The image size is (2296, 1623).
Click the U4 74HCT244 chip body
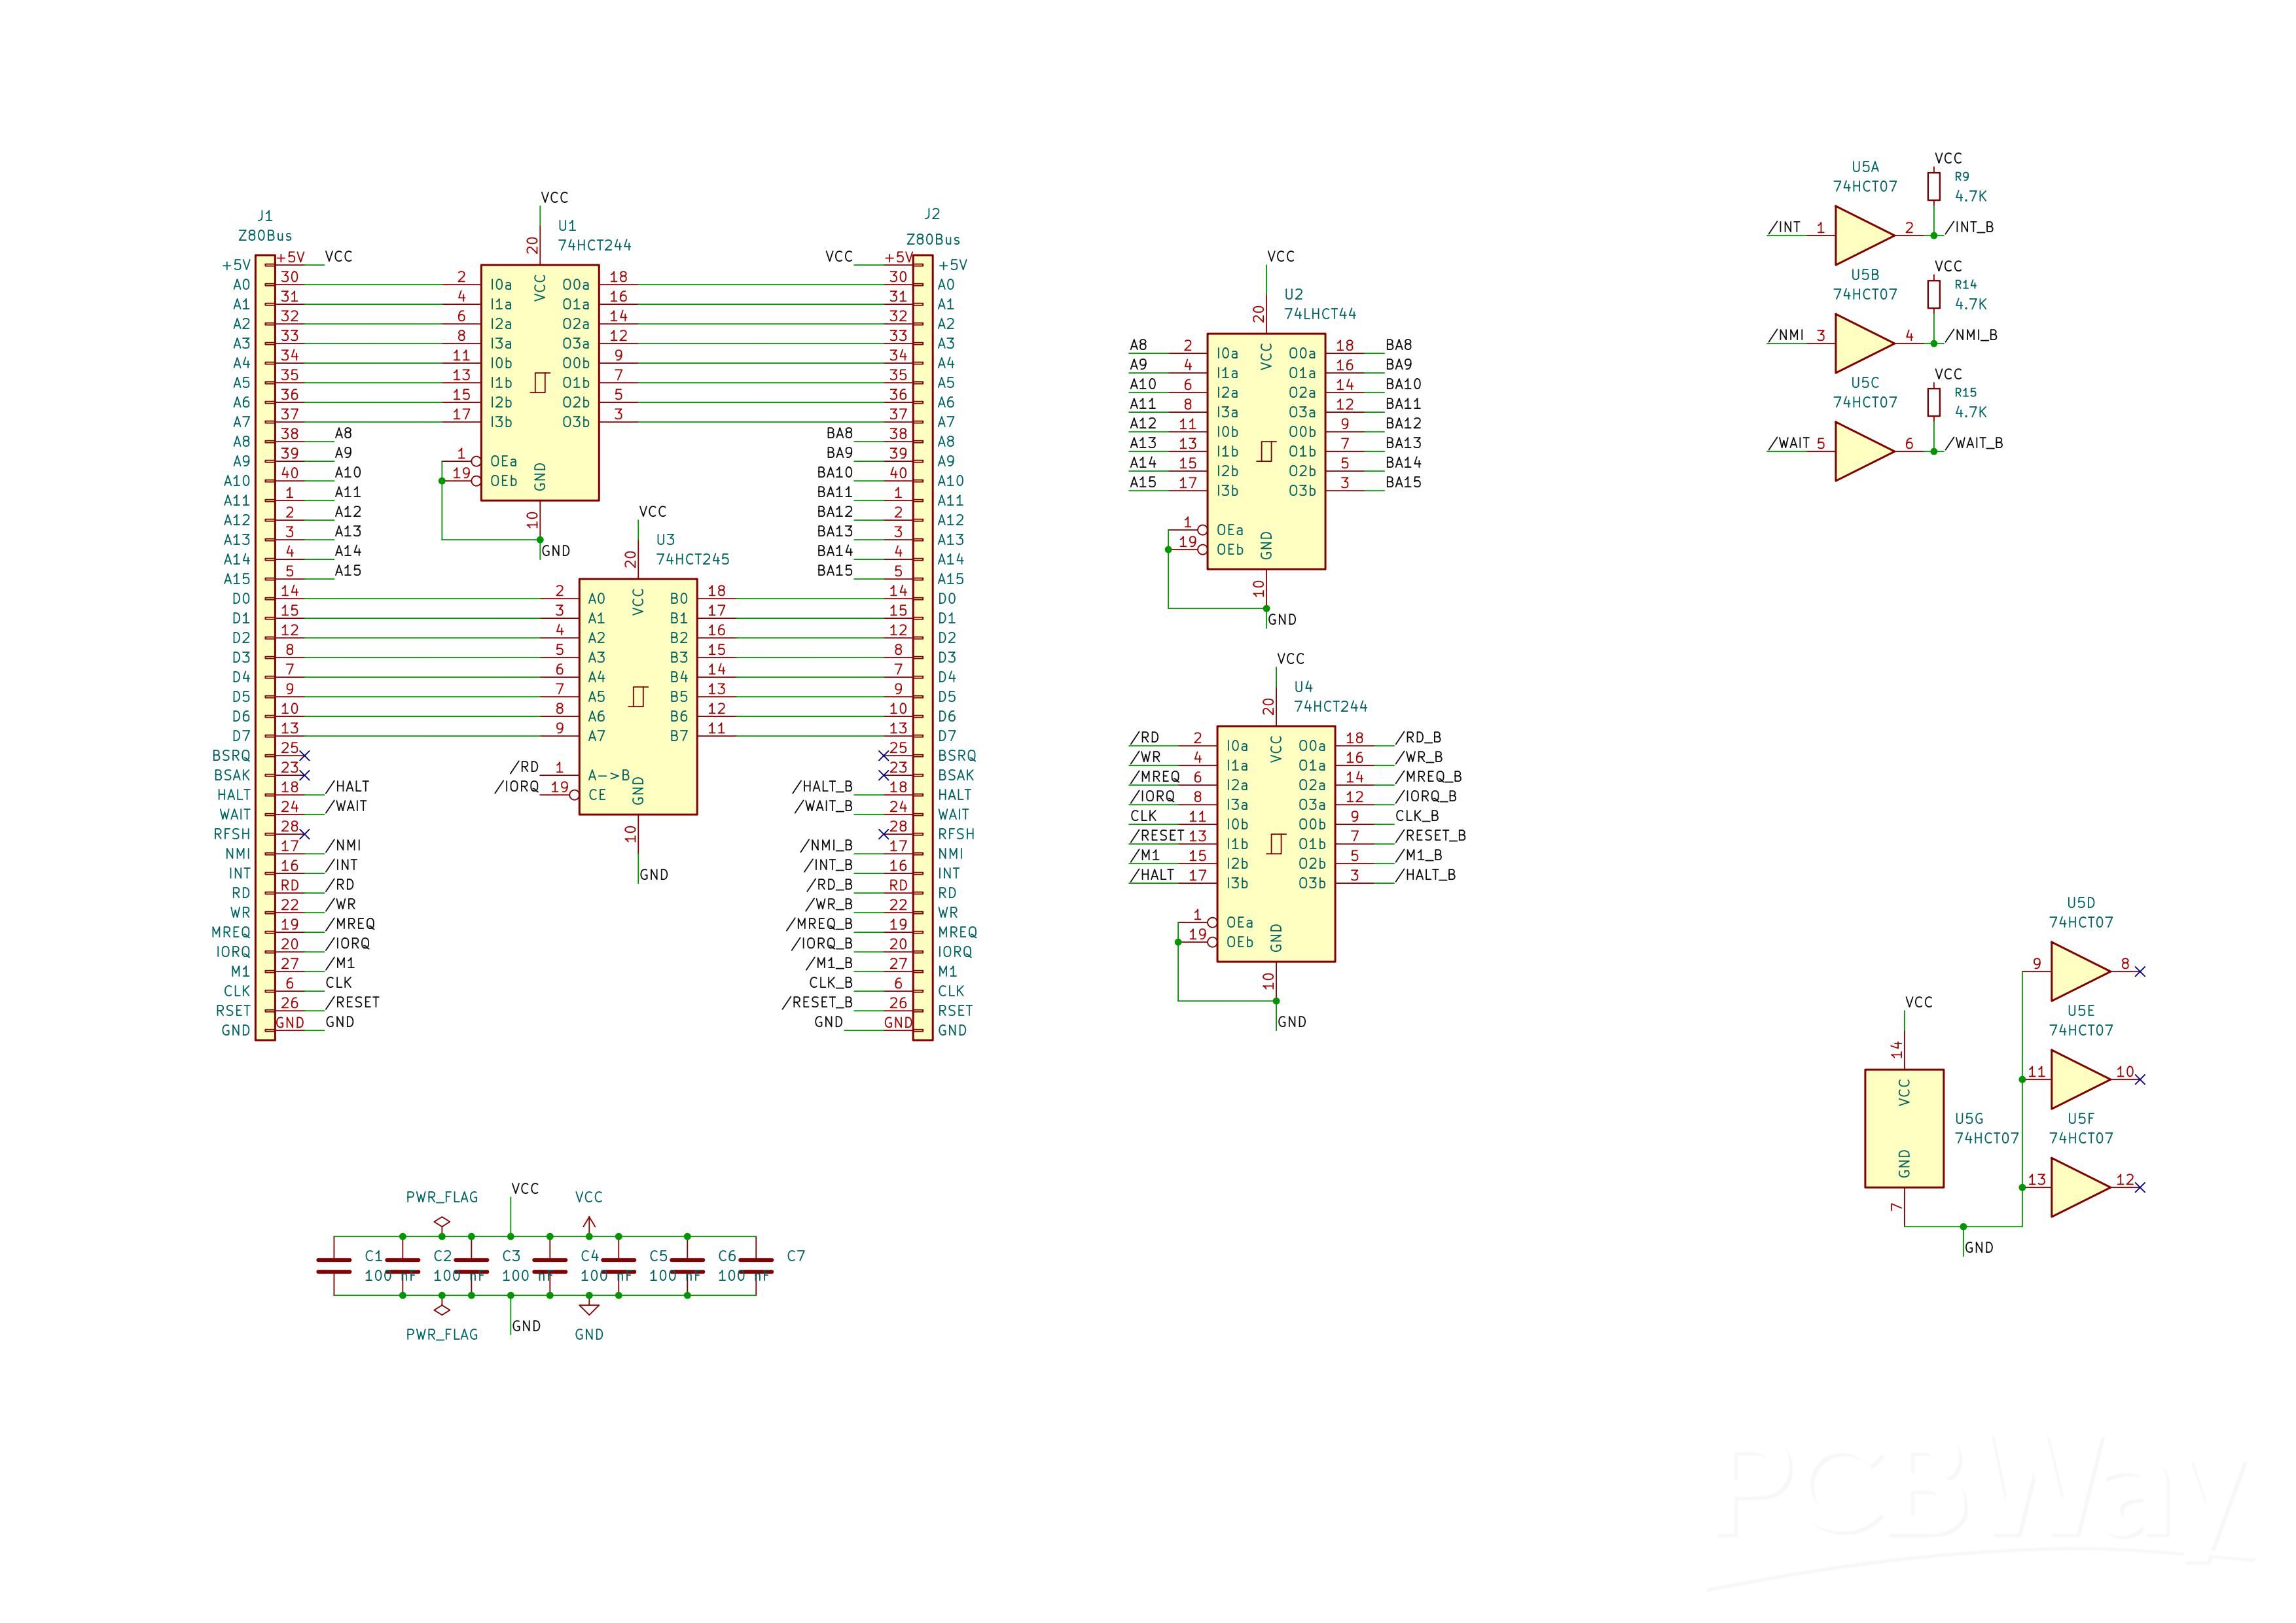1276,843
